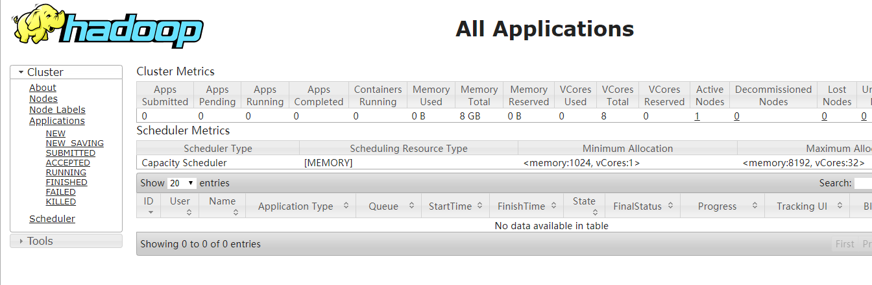Click the 'VCores Total' column header
This screenshot has width=872, height=285.
point(618,95)
